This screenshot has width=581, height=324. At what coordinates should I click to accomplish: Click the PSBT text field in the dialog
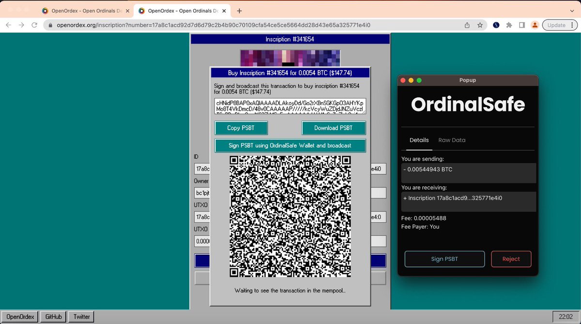point(290,106)
